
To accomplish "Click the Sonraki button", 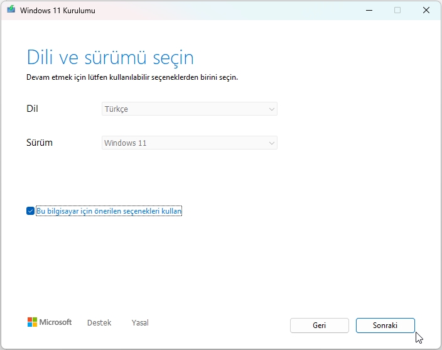I will [x=385, y=325].
